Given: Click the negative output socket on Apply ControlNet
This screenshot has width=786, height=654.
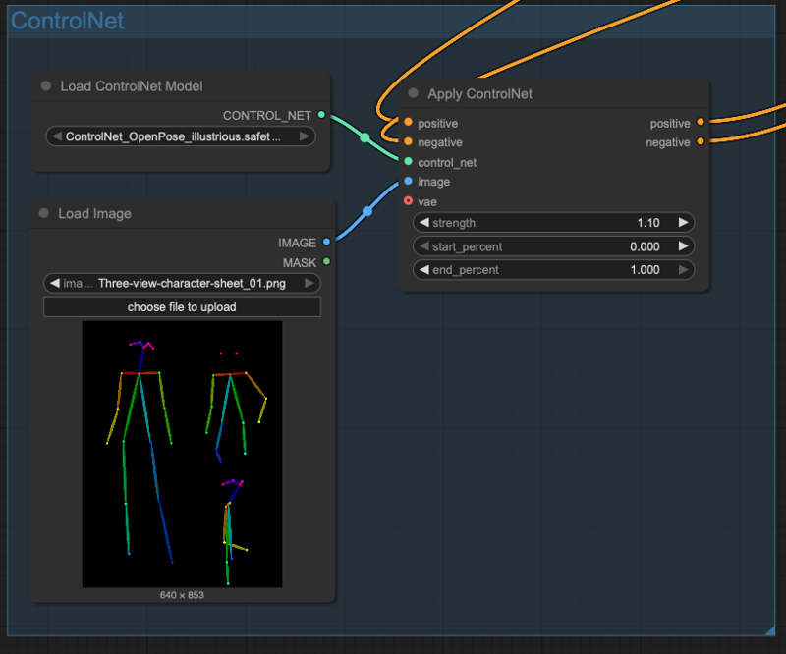Looking at the screenshot, I should pyautogui.click(x=700, y=142).
